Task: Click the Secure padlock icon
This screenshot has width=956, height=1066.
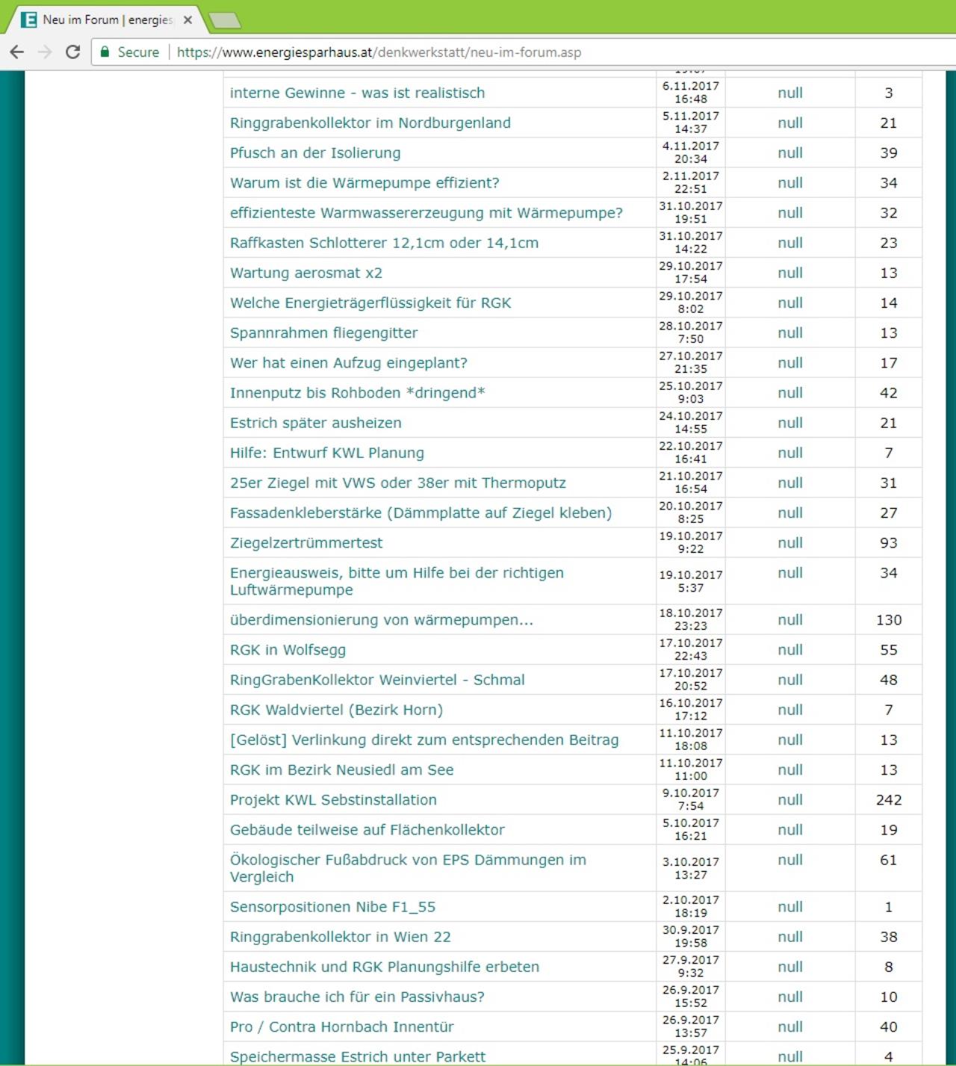Action: (x=105, y=52)
